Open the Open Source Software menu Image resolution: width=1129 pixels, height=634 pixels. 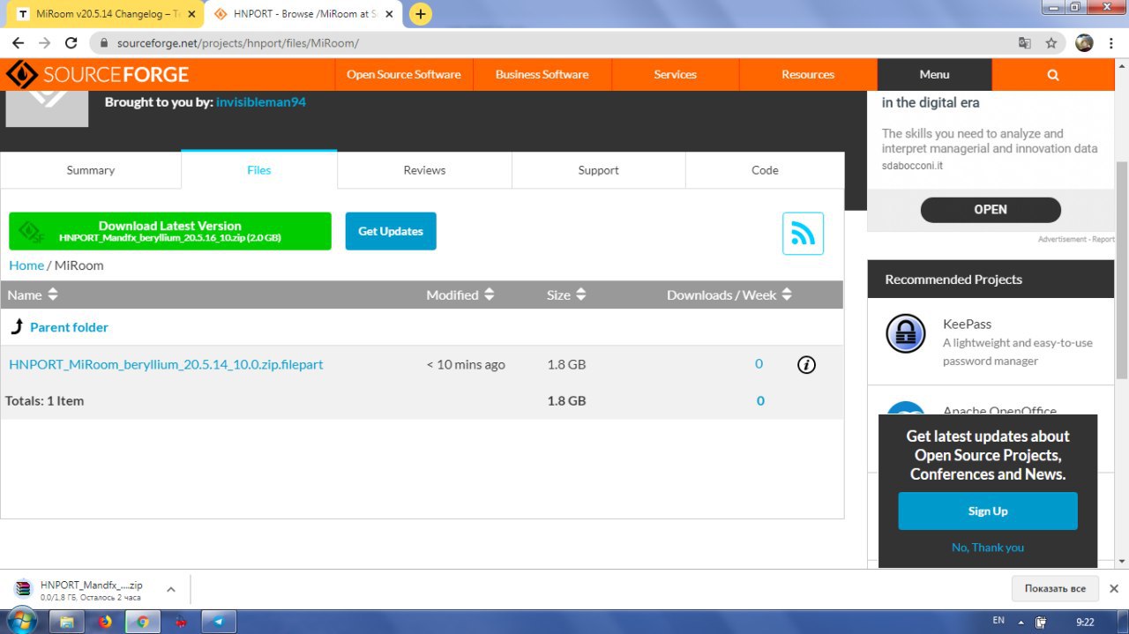(404, 75)
